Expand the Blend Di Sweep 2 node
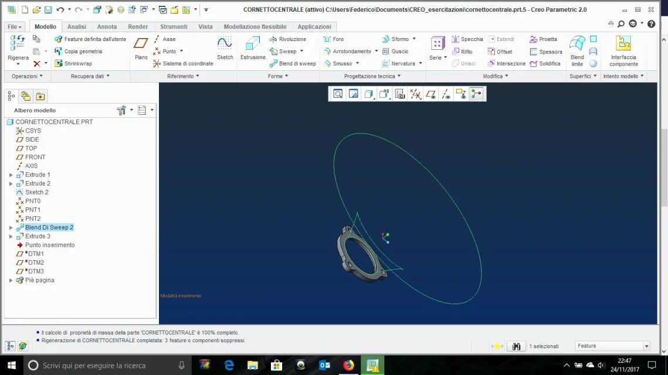668x375 pixels. 11,228
